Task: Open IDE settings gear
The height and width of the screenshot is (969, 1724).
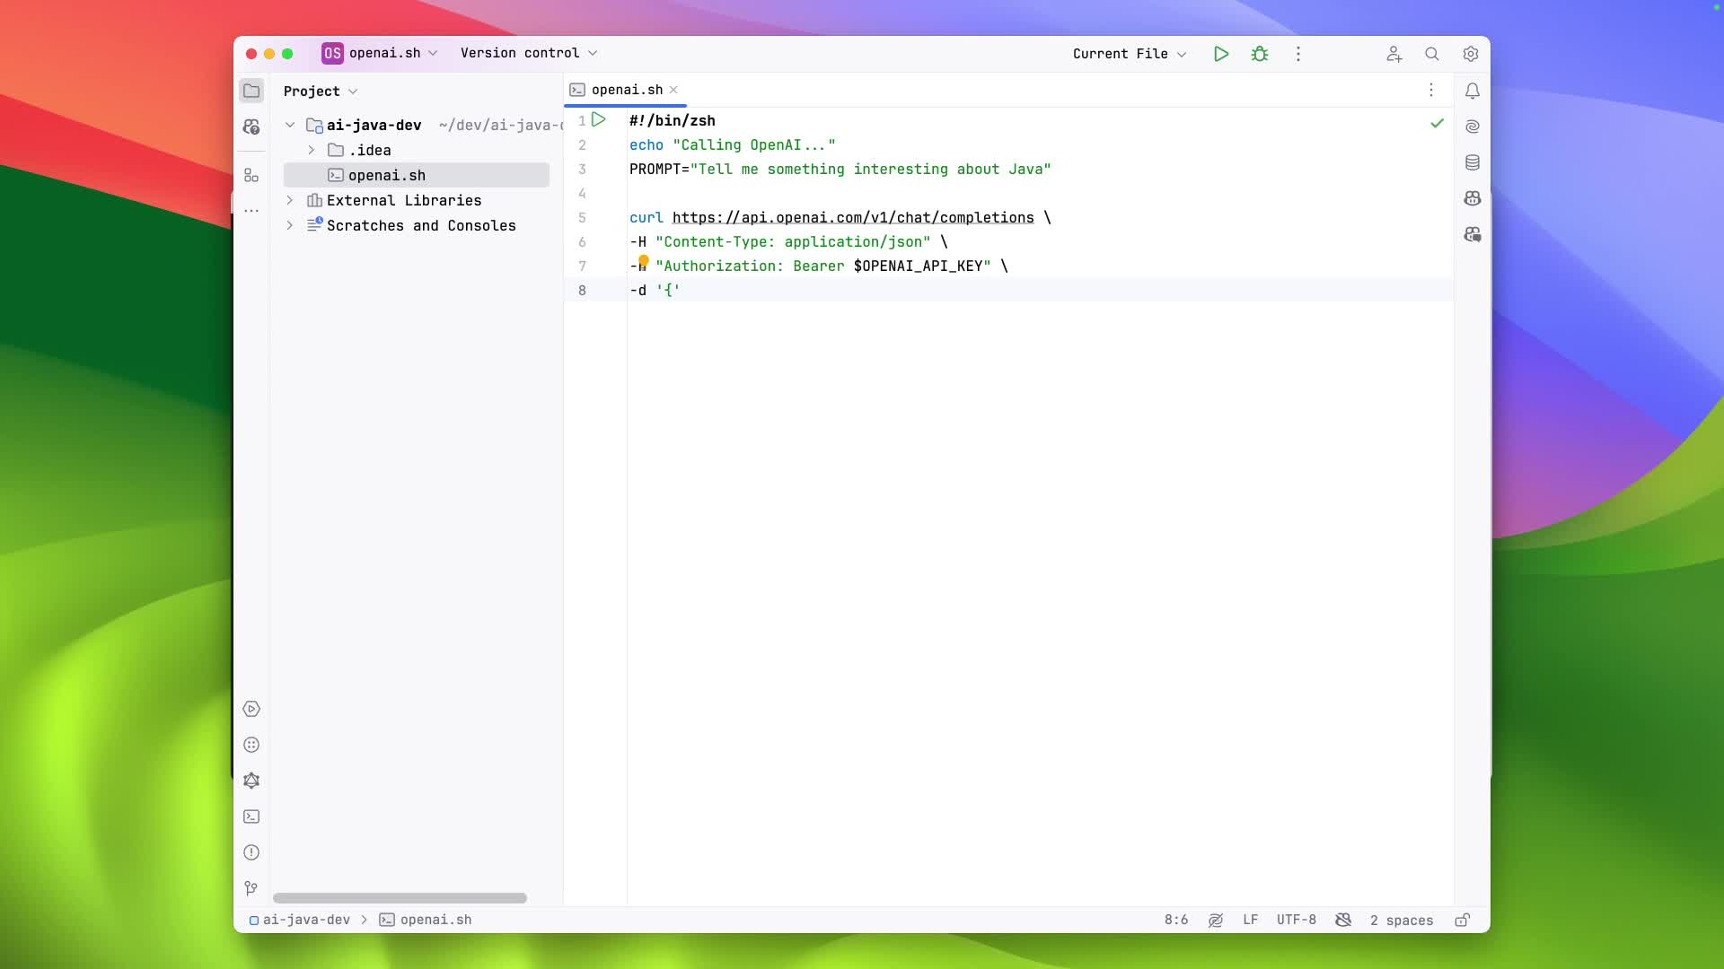Action: pyautogui.click(x=1471, y=54)
